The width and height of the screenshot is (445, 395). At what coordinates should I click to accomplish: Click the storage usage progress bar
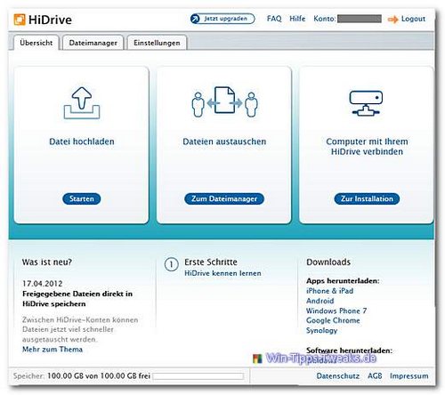[198, 376]
